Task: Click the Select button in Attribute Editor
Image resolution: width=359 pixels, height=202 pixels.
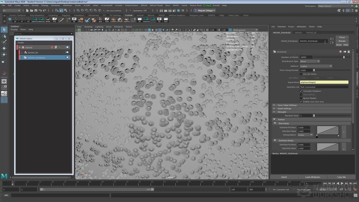Action: pos(284,177)
